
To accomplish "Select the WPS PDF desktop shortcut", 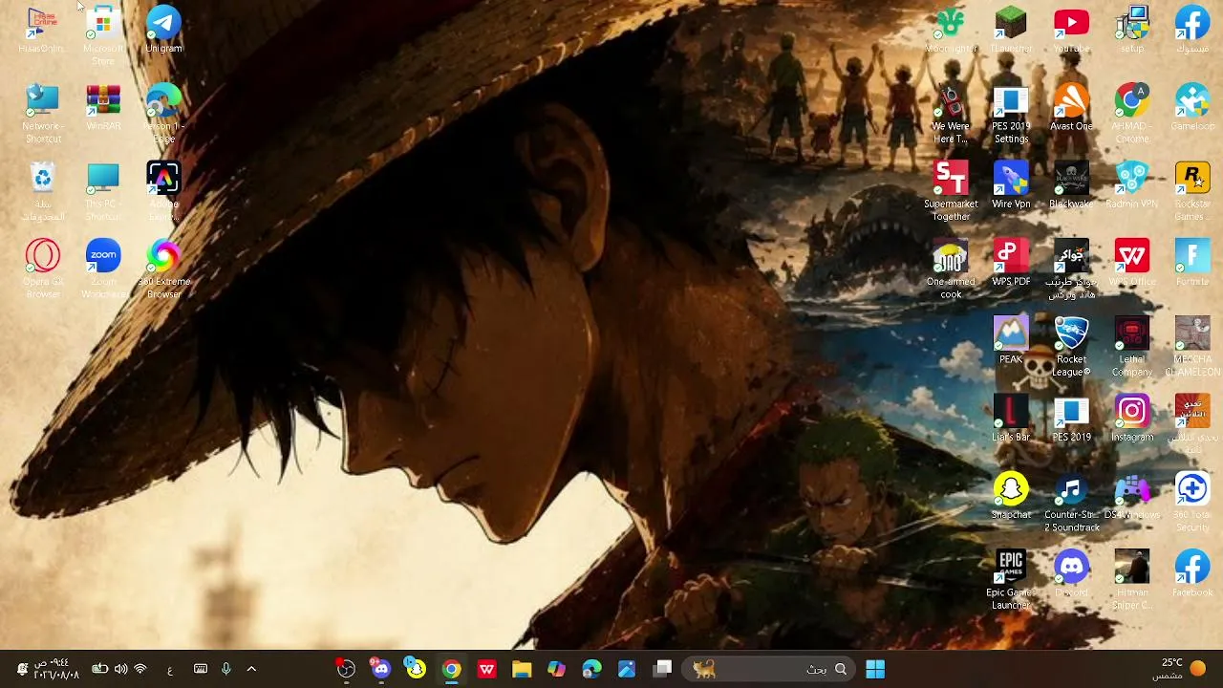I will [x=1011, y=263].
